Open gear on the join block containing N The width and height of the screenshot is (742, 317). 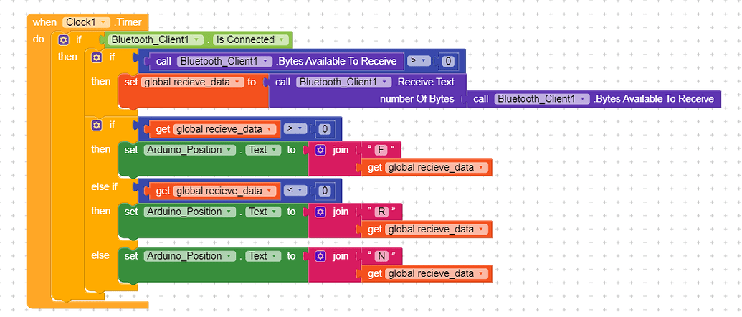pos(320,256)
